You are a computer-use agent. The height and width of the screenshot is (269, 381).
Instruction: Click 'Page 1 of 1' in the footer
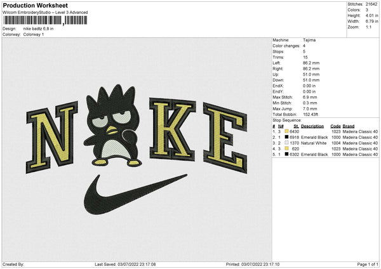pyautogui.click(x=368, y=265)
